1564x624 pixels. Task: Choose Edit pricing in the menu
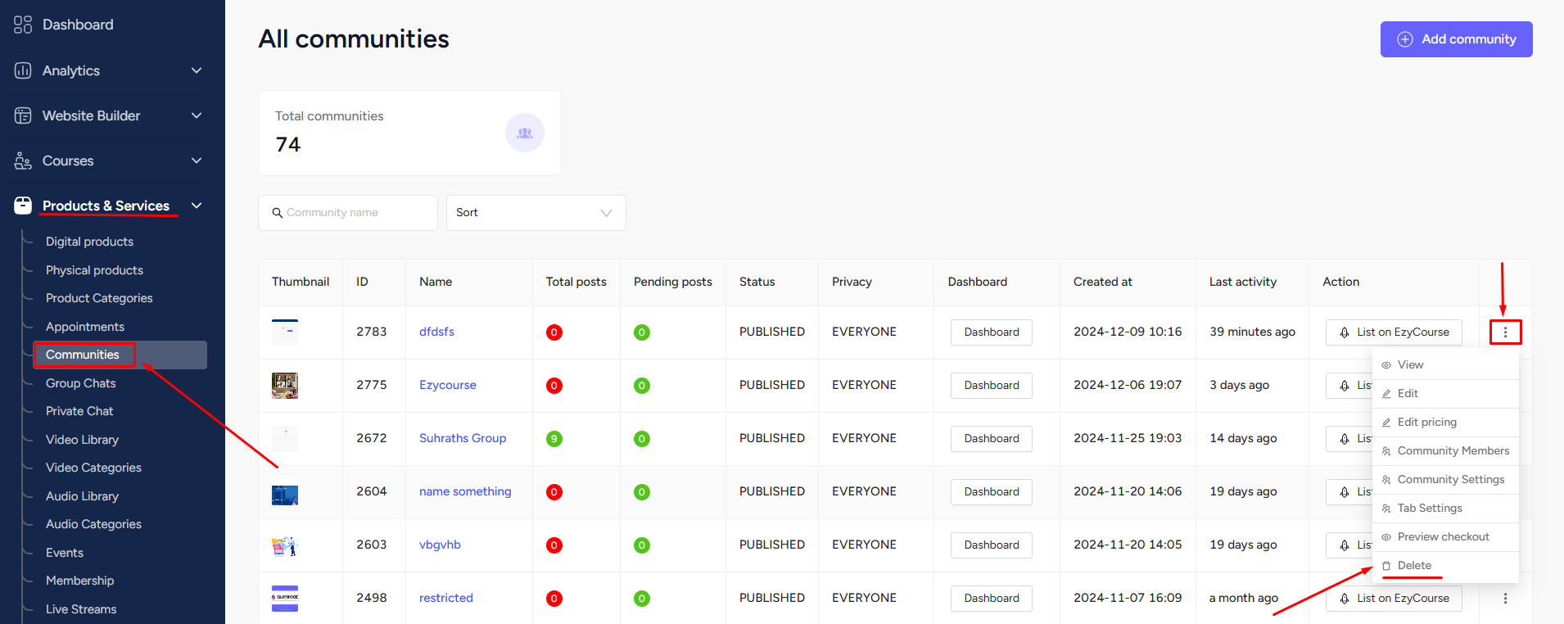pos(1445,423)
